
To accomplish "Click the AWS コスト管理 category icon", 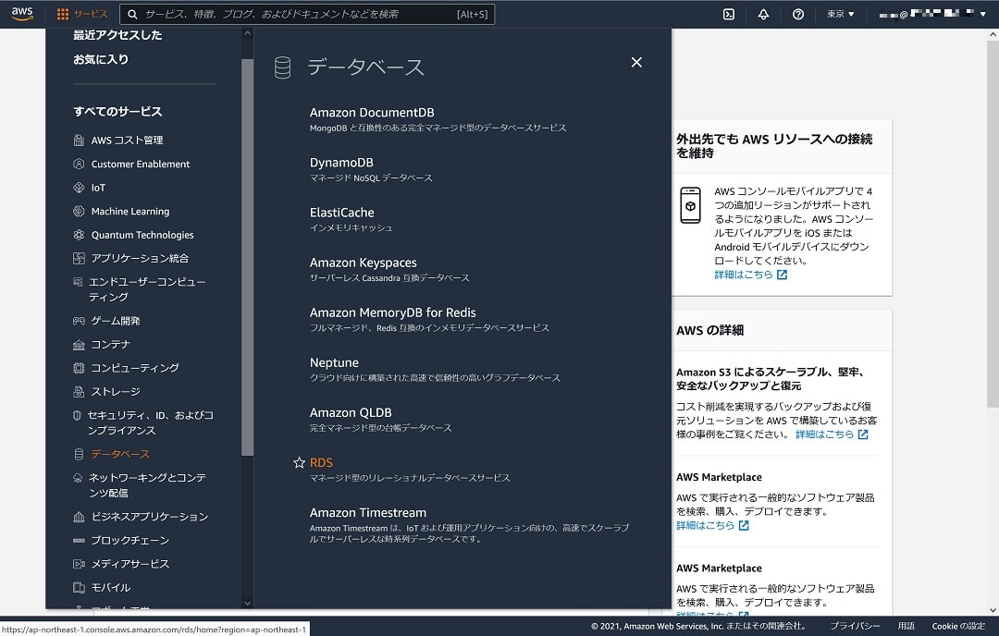I will click(x=79, y=141).
